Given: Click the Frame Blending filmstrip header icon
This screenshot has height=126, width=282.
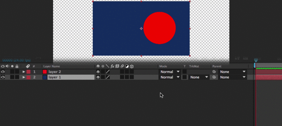Looking at the screenshot, I should [x=117, y=66].
